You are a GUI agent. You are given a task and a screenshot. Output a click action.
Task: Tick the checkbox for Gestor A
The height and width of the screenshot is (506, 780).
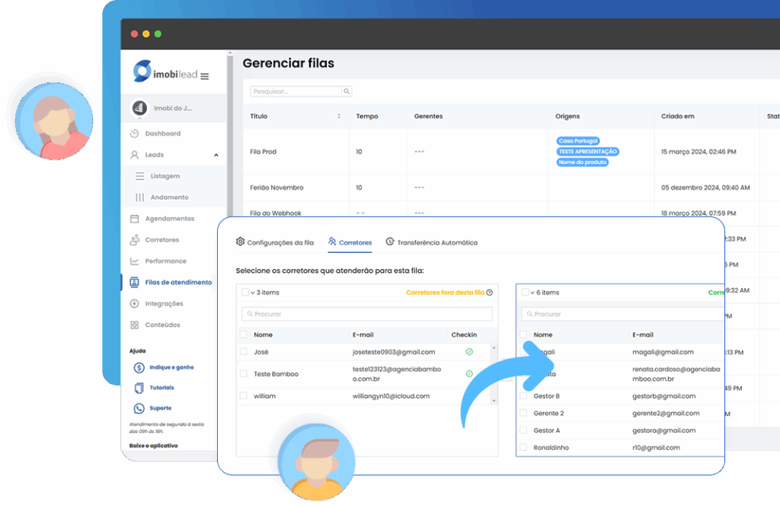pos(523,431)
